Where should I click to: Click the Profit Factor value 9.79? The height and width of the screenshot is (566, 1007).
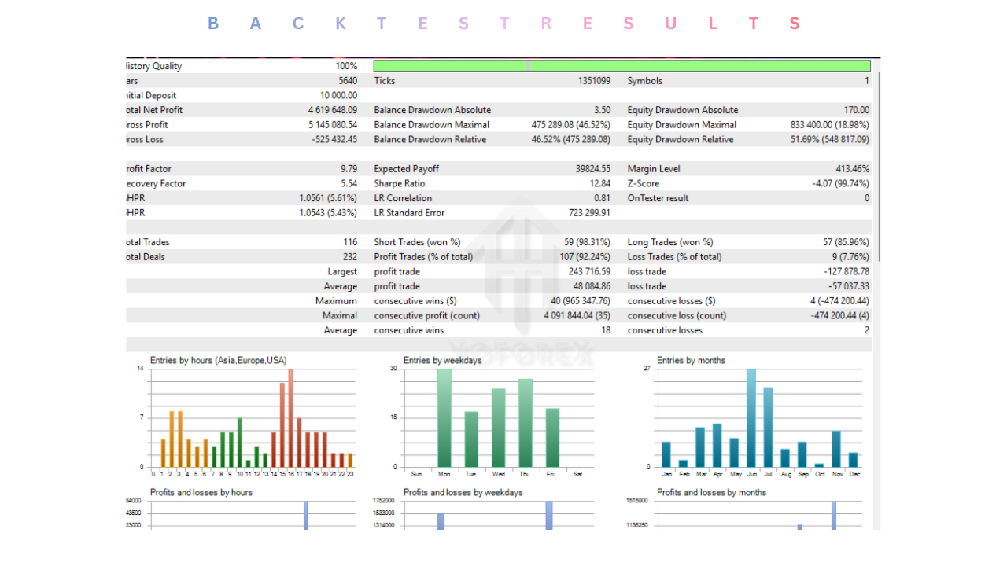(348, 169)
